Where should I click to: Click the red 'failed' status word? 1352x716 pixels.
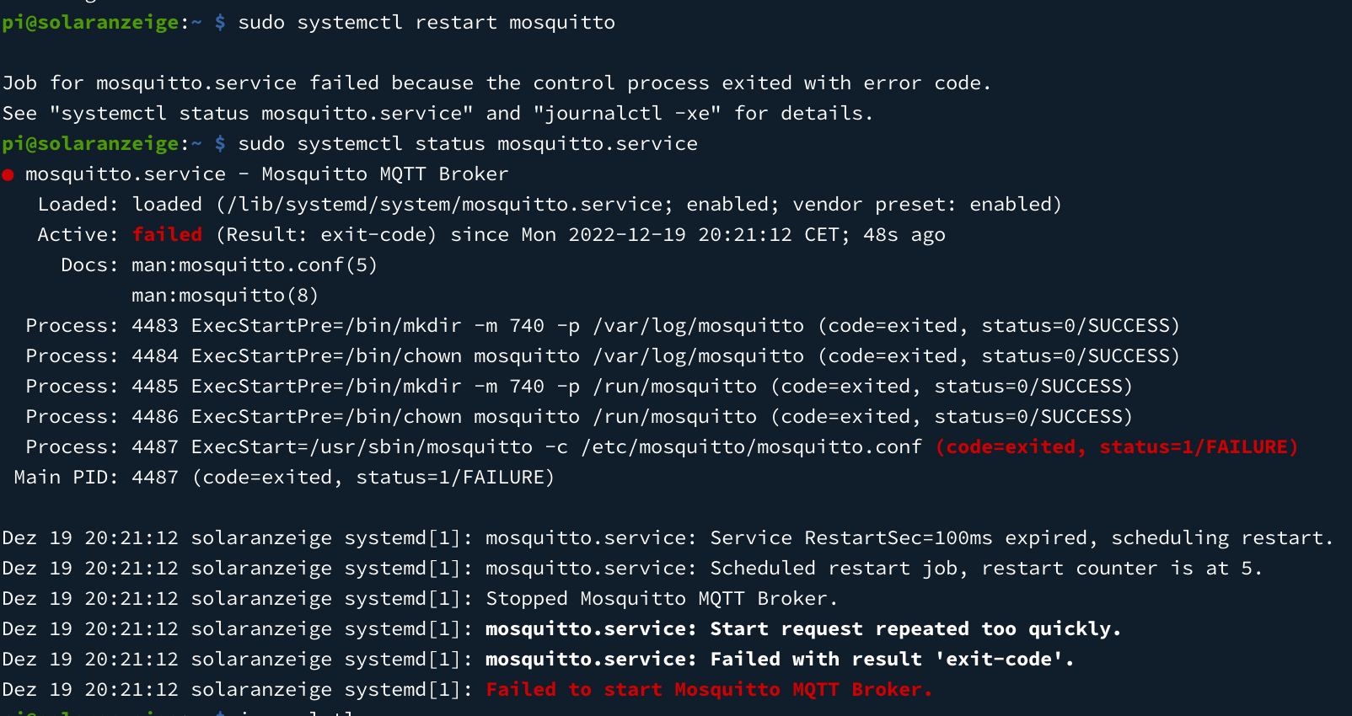coord(167,235)
